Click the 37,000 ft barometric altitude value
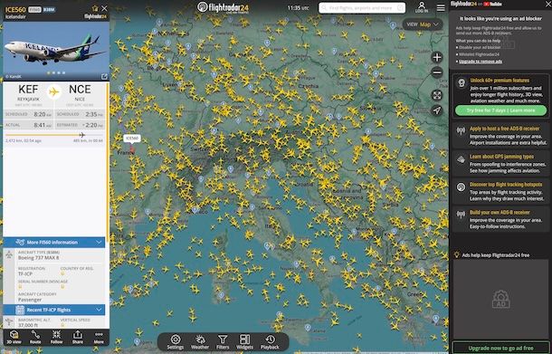 click(x=28, y=325)
